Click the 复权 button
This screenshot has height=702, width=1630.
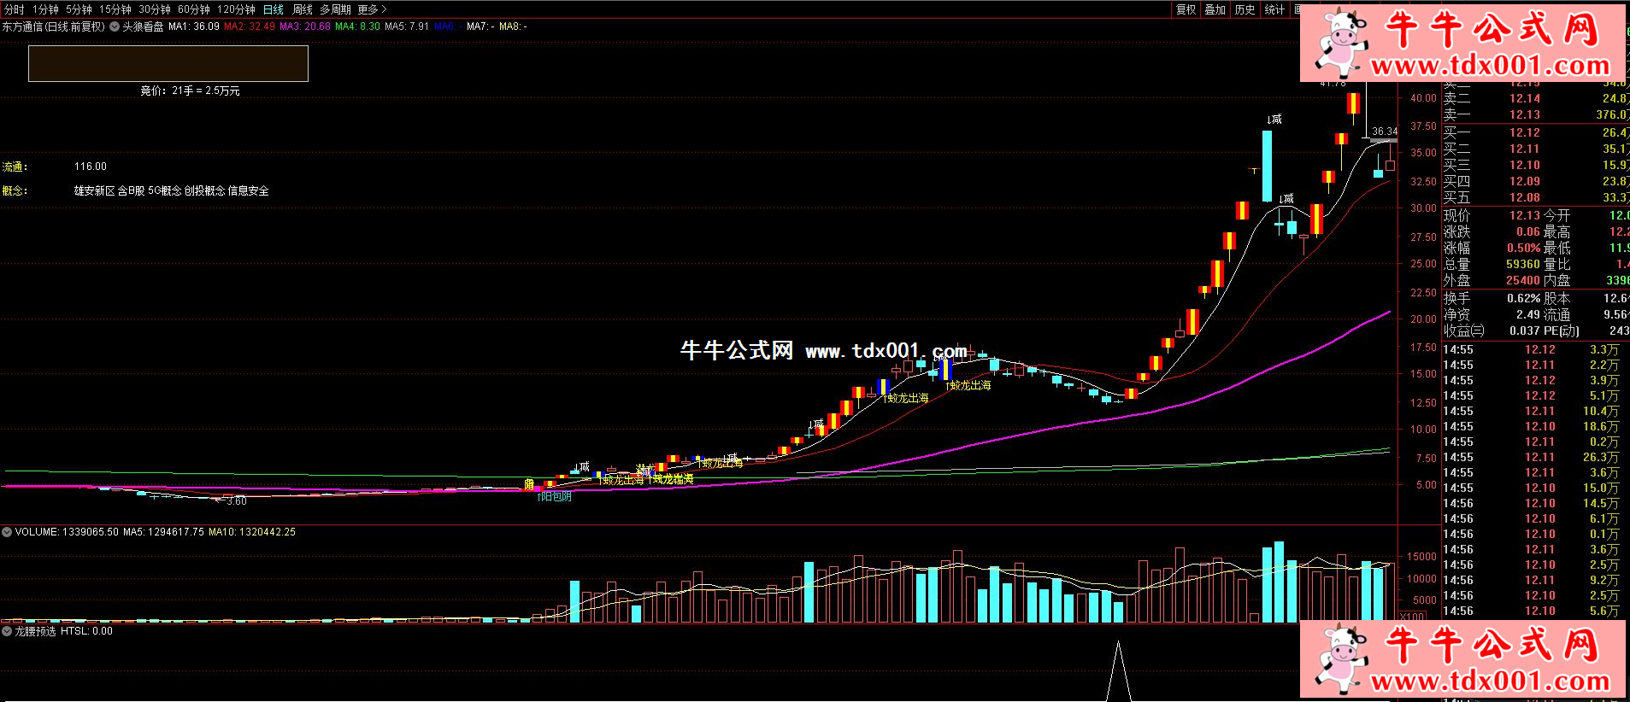(x=1186, y=9)
